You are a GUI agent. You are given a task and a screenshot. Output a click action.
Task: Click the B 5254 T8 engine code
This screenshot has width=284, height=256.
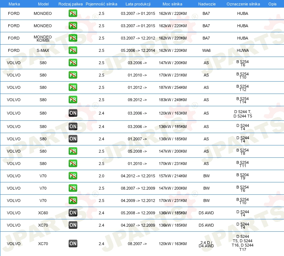pyautogui.click(x=243, y=152)
